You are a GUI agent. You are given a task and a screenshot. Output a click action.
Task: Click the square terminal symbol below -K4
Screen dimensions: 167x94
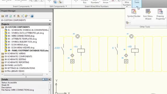[x=72, y=61]
